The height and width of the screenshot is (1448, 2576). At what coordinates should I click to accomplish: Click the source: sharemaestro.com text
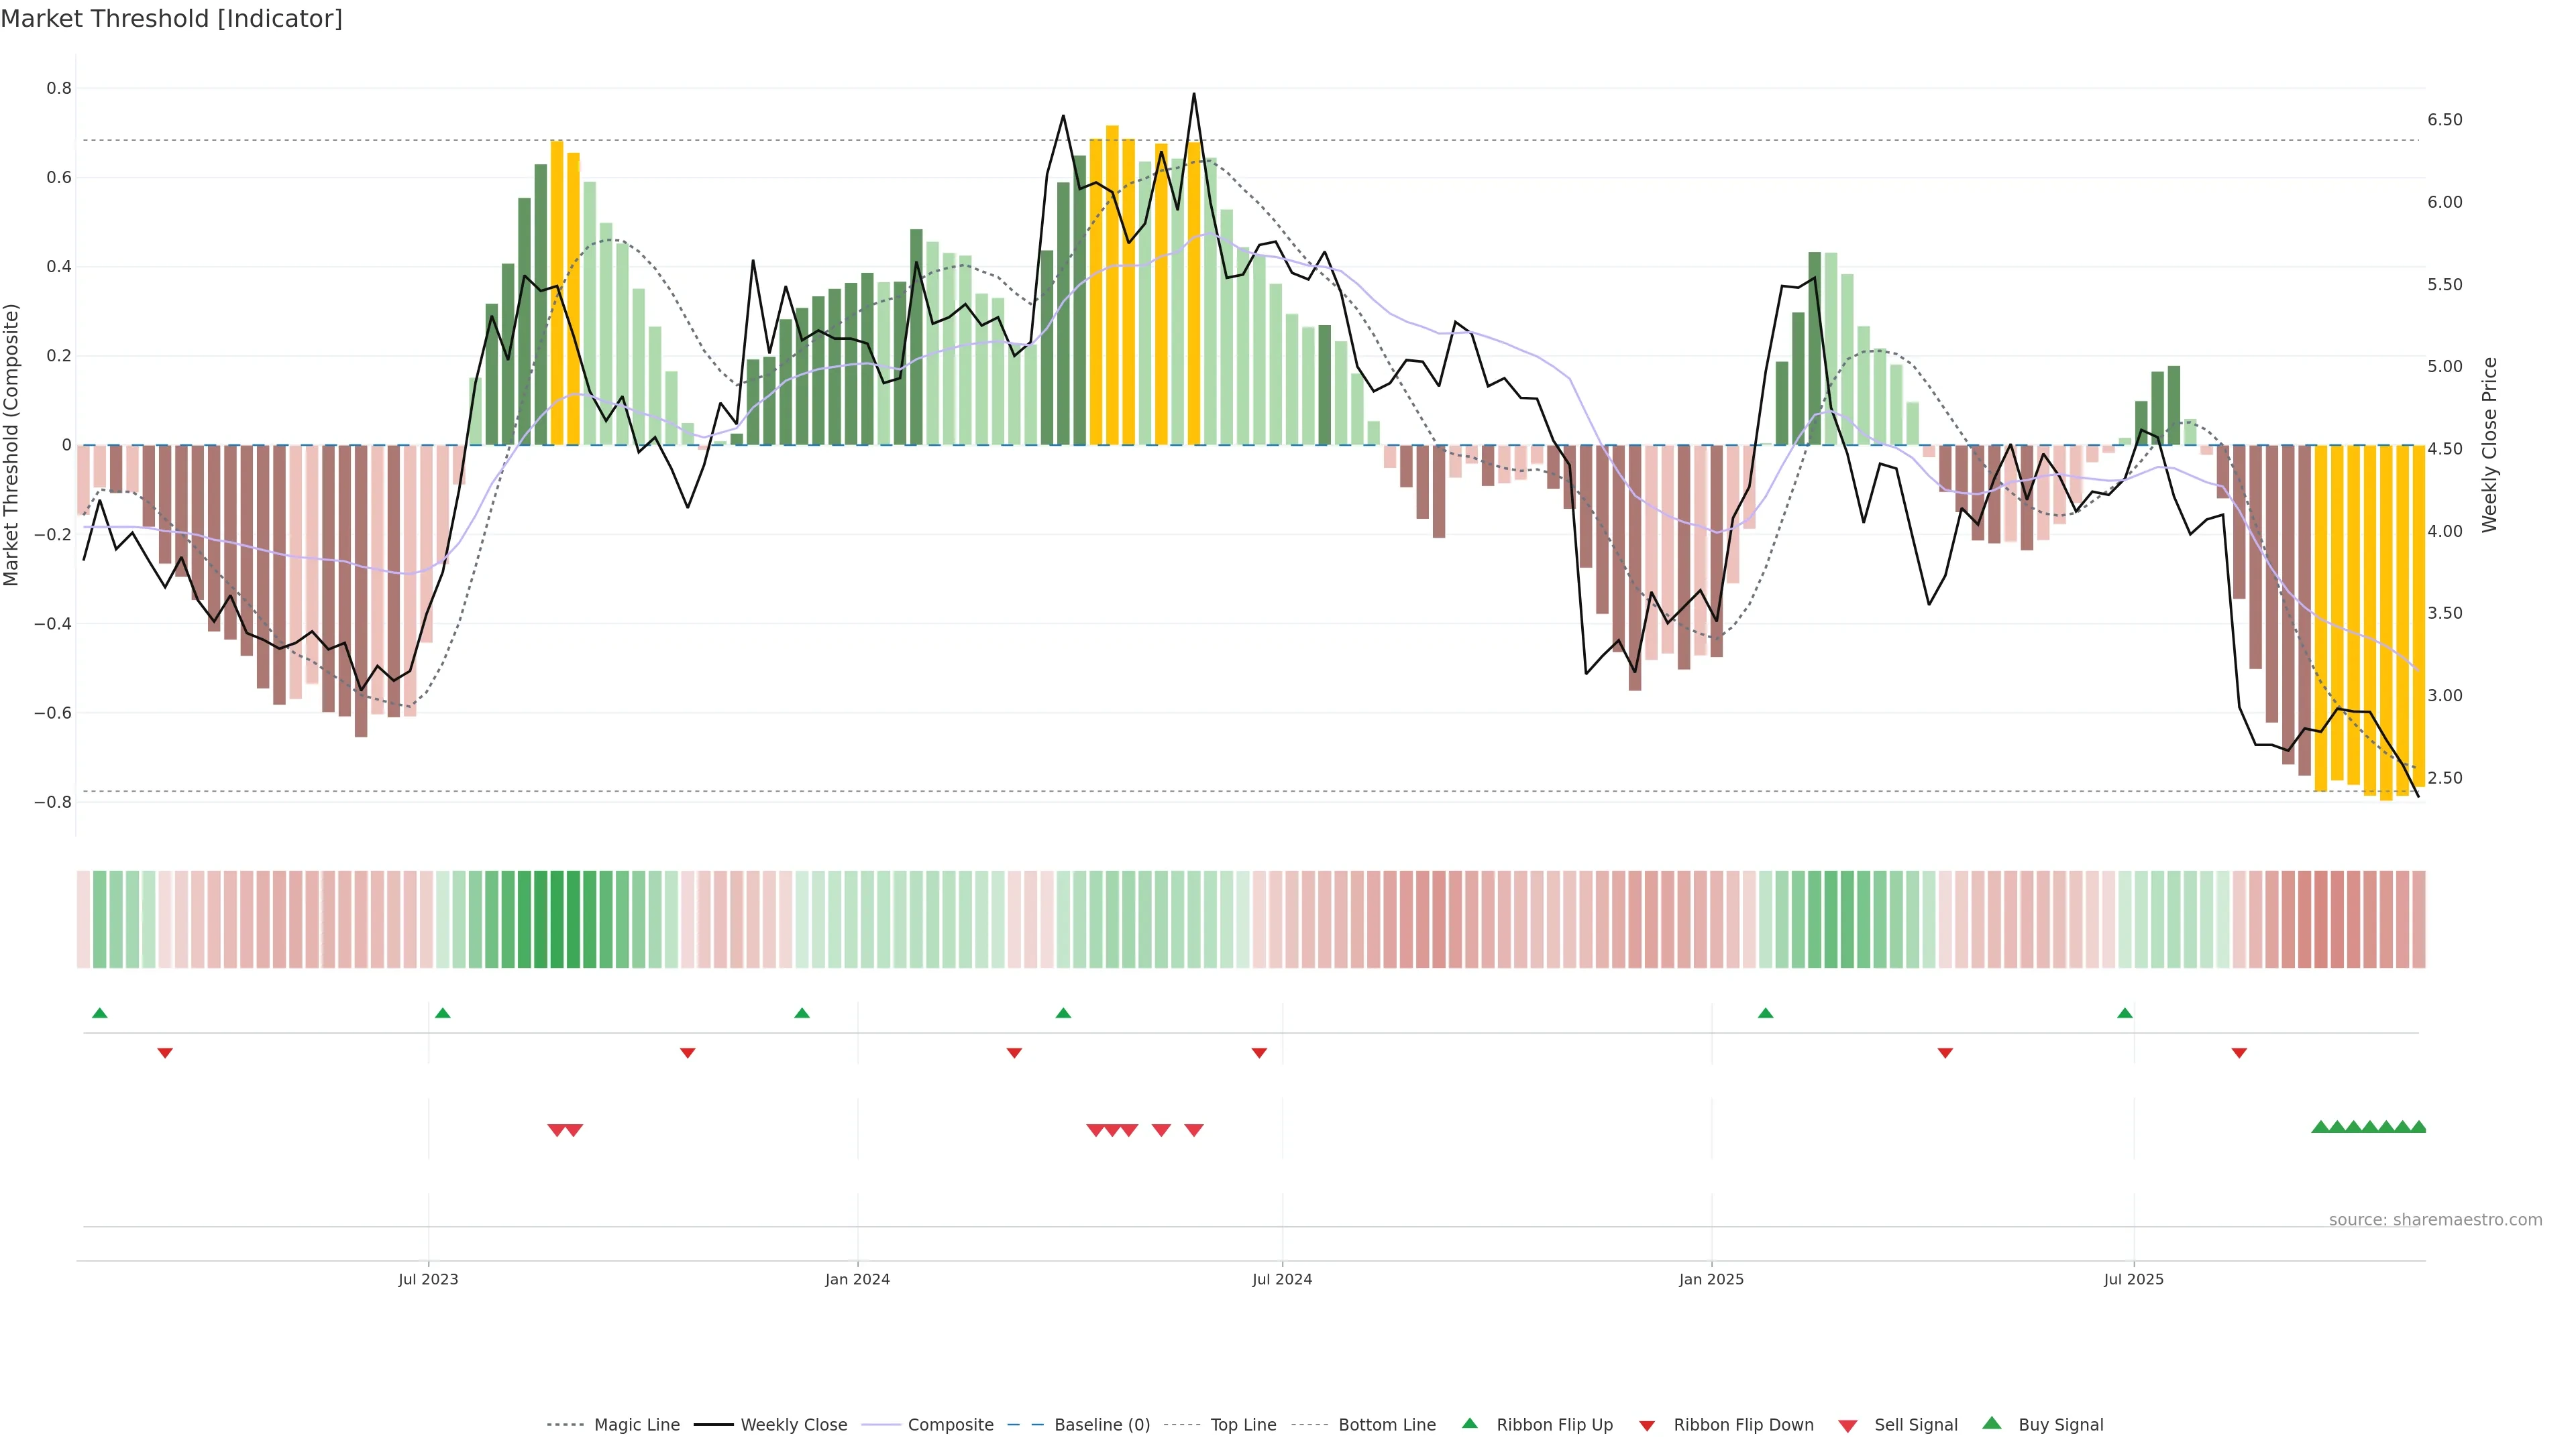(x=2435, y=1219)
